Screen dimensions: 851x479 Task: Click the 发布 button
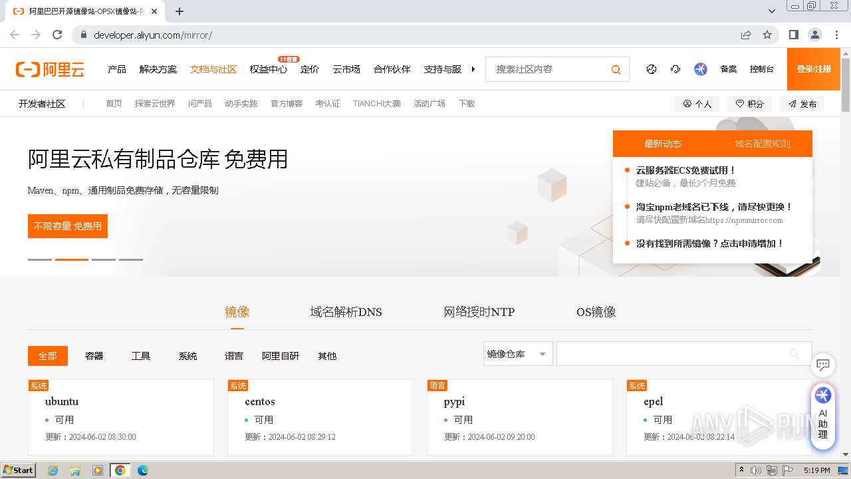pos(802,104)
